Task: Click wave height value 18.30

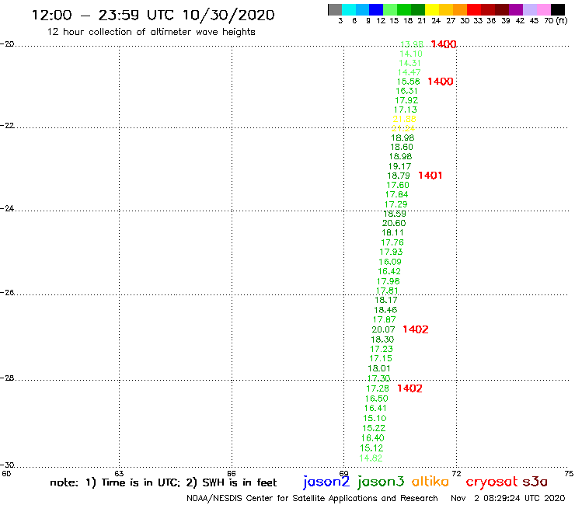Action: click(382, 340)
